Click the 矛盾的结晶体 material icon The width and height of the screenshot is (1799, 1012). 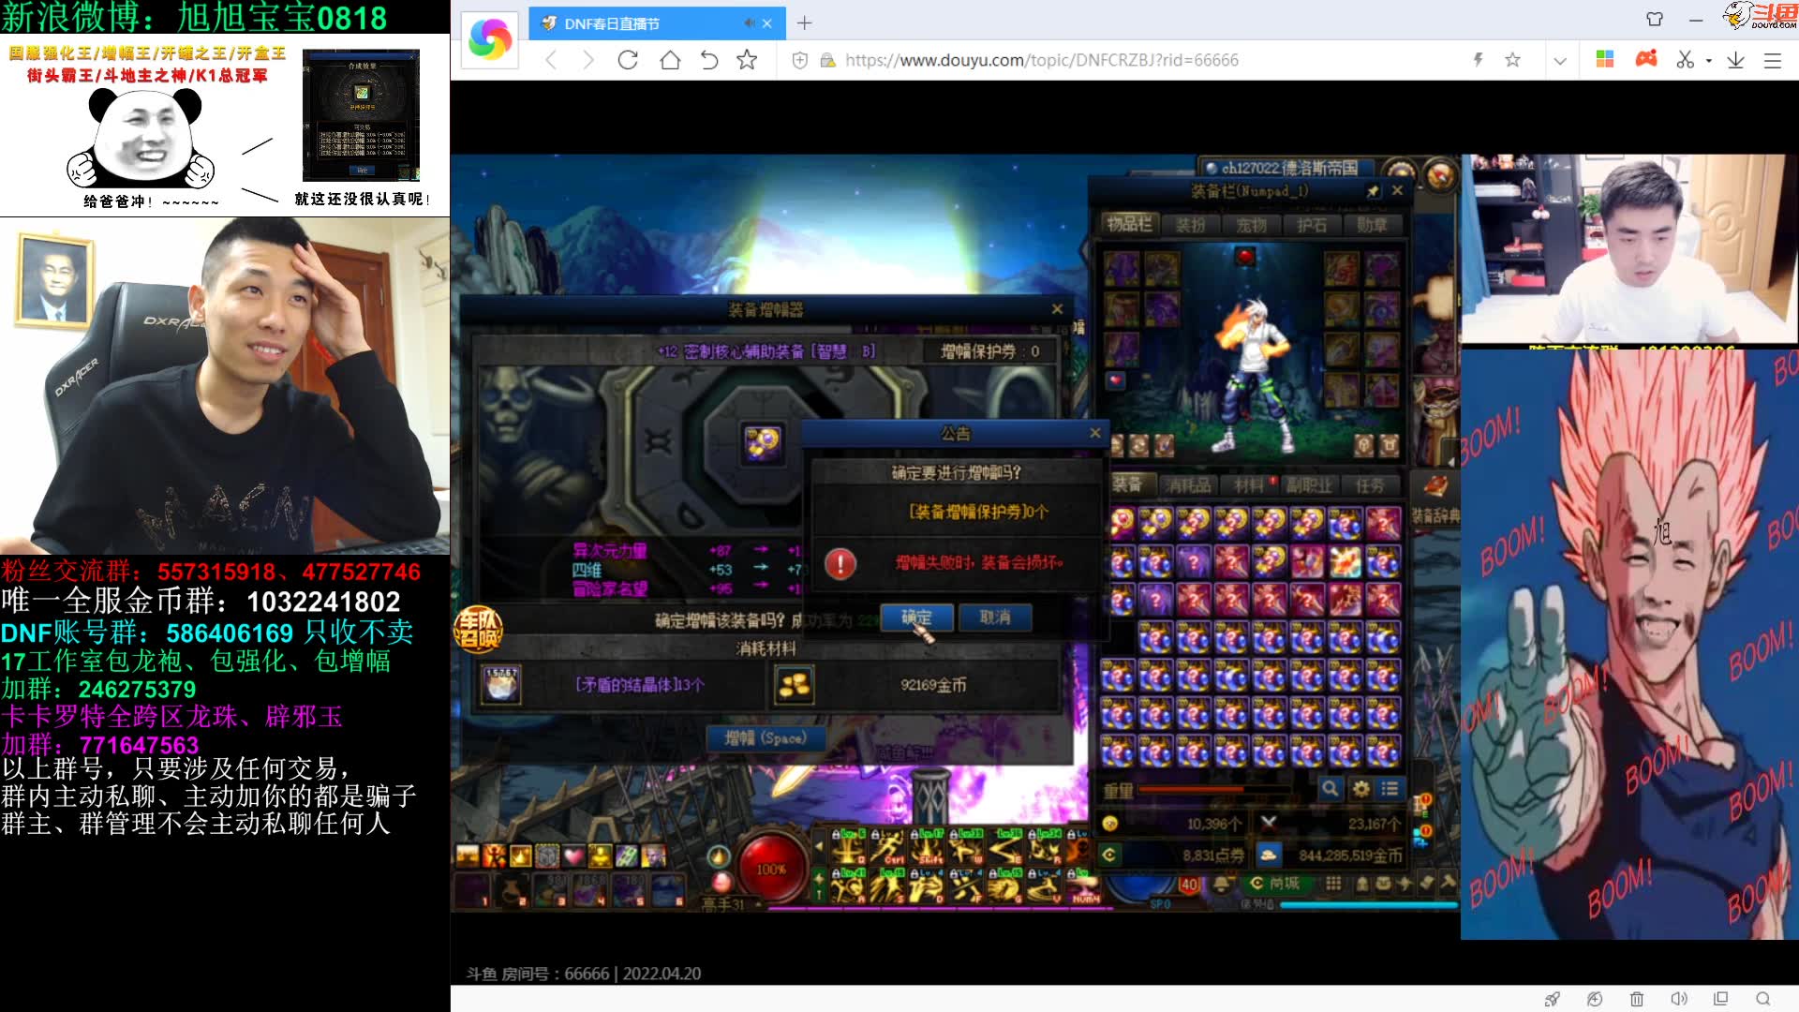click(500, 684)
